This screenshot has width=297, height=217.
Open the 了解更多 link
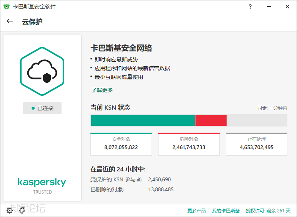pos(102,90)
